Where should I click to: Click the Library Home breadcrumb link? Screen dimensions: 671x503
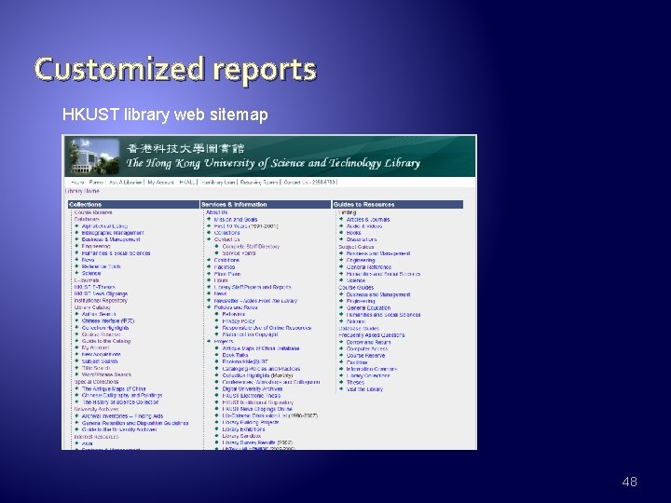[x=82, y=191]
